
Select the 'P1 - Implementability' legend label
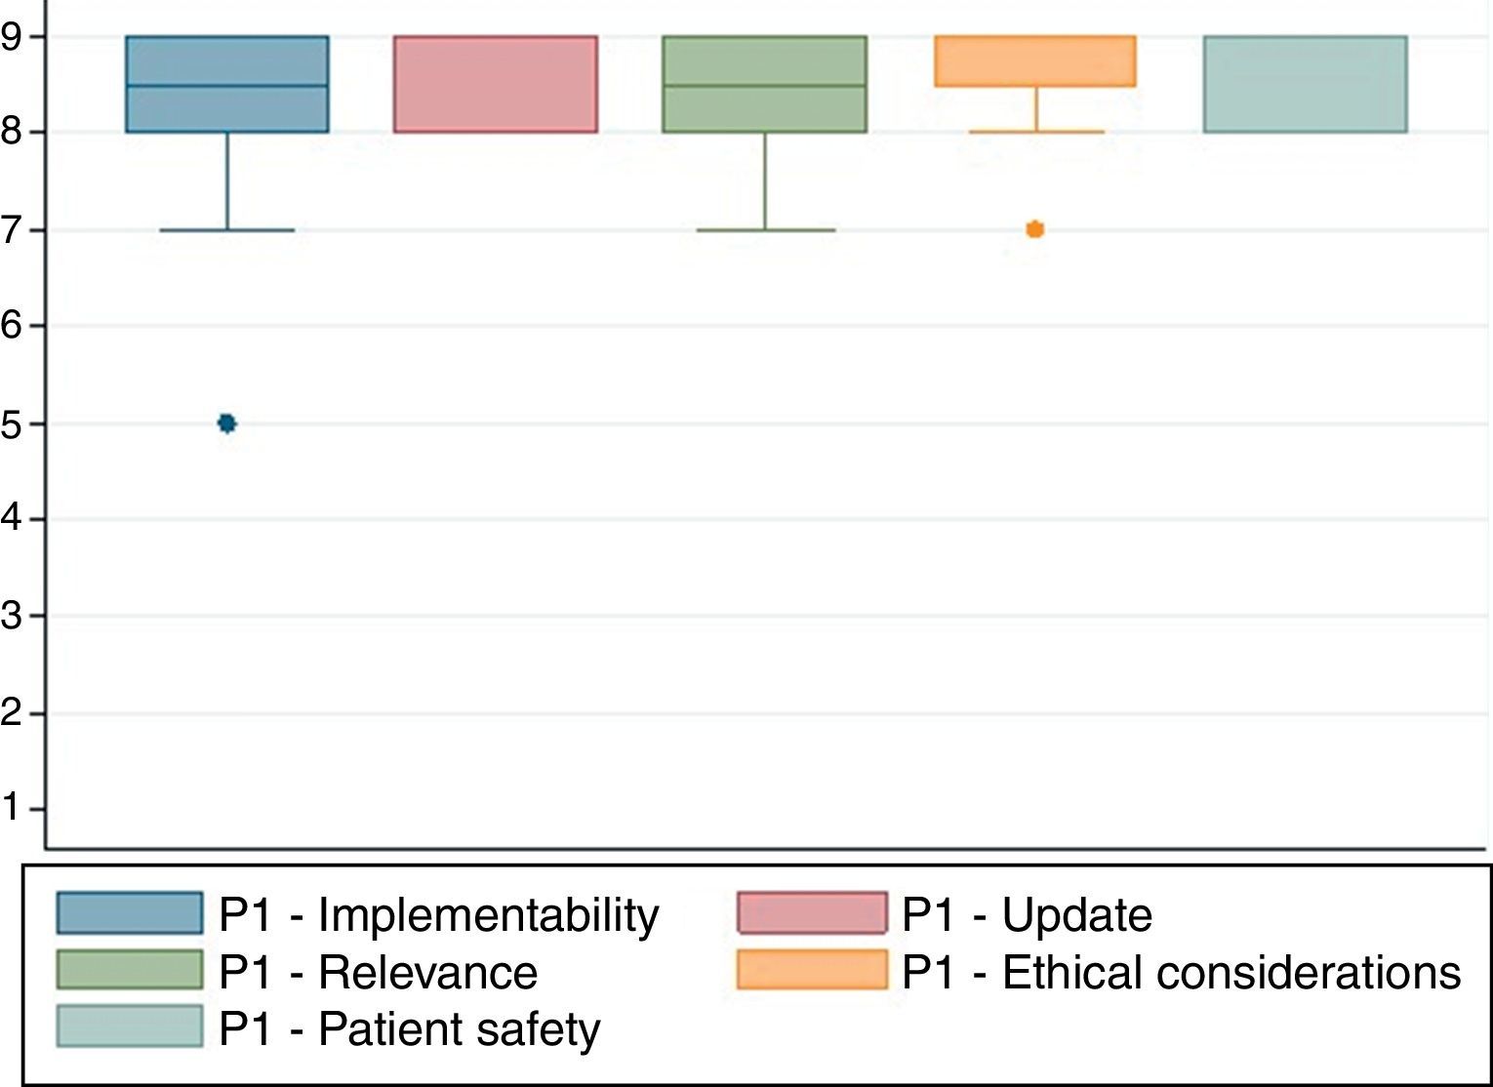[439, 915]
